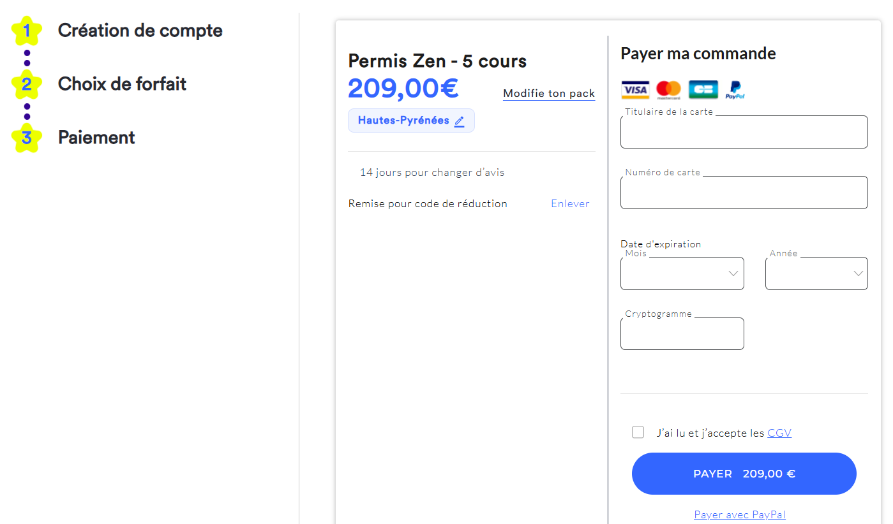Select the Mastercard payment icon
Image resolution: width=893 pixels, height=524 pixels.
pyautogui.click(x=668, y=89)
